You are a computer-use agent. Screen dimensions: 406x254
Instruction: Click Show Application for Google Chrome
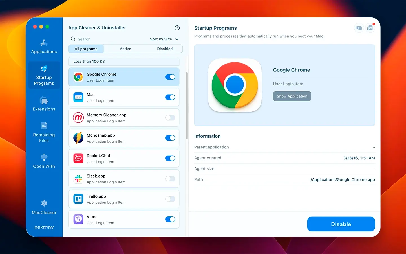coord(292,96)
